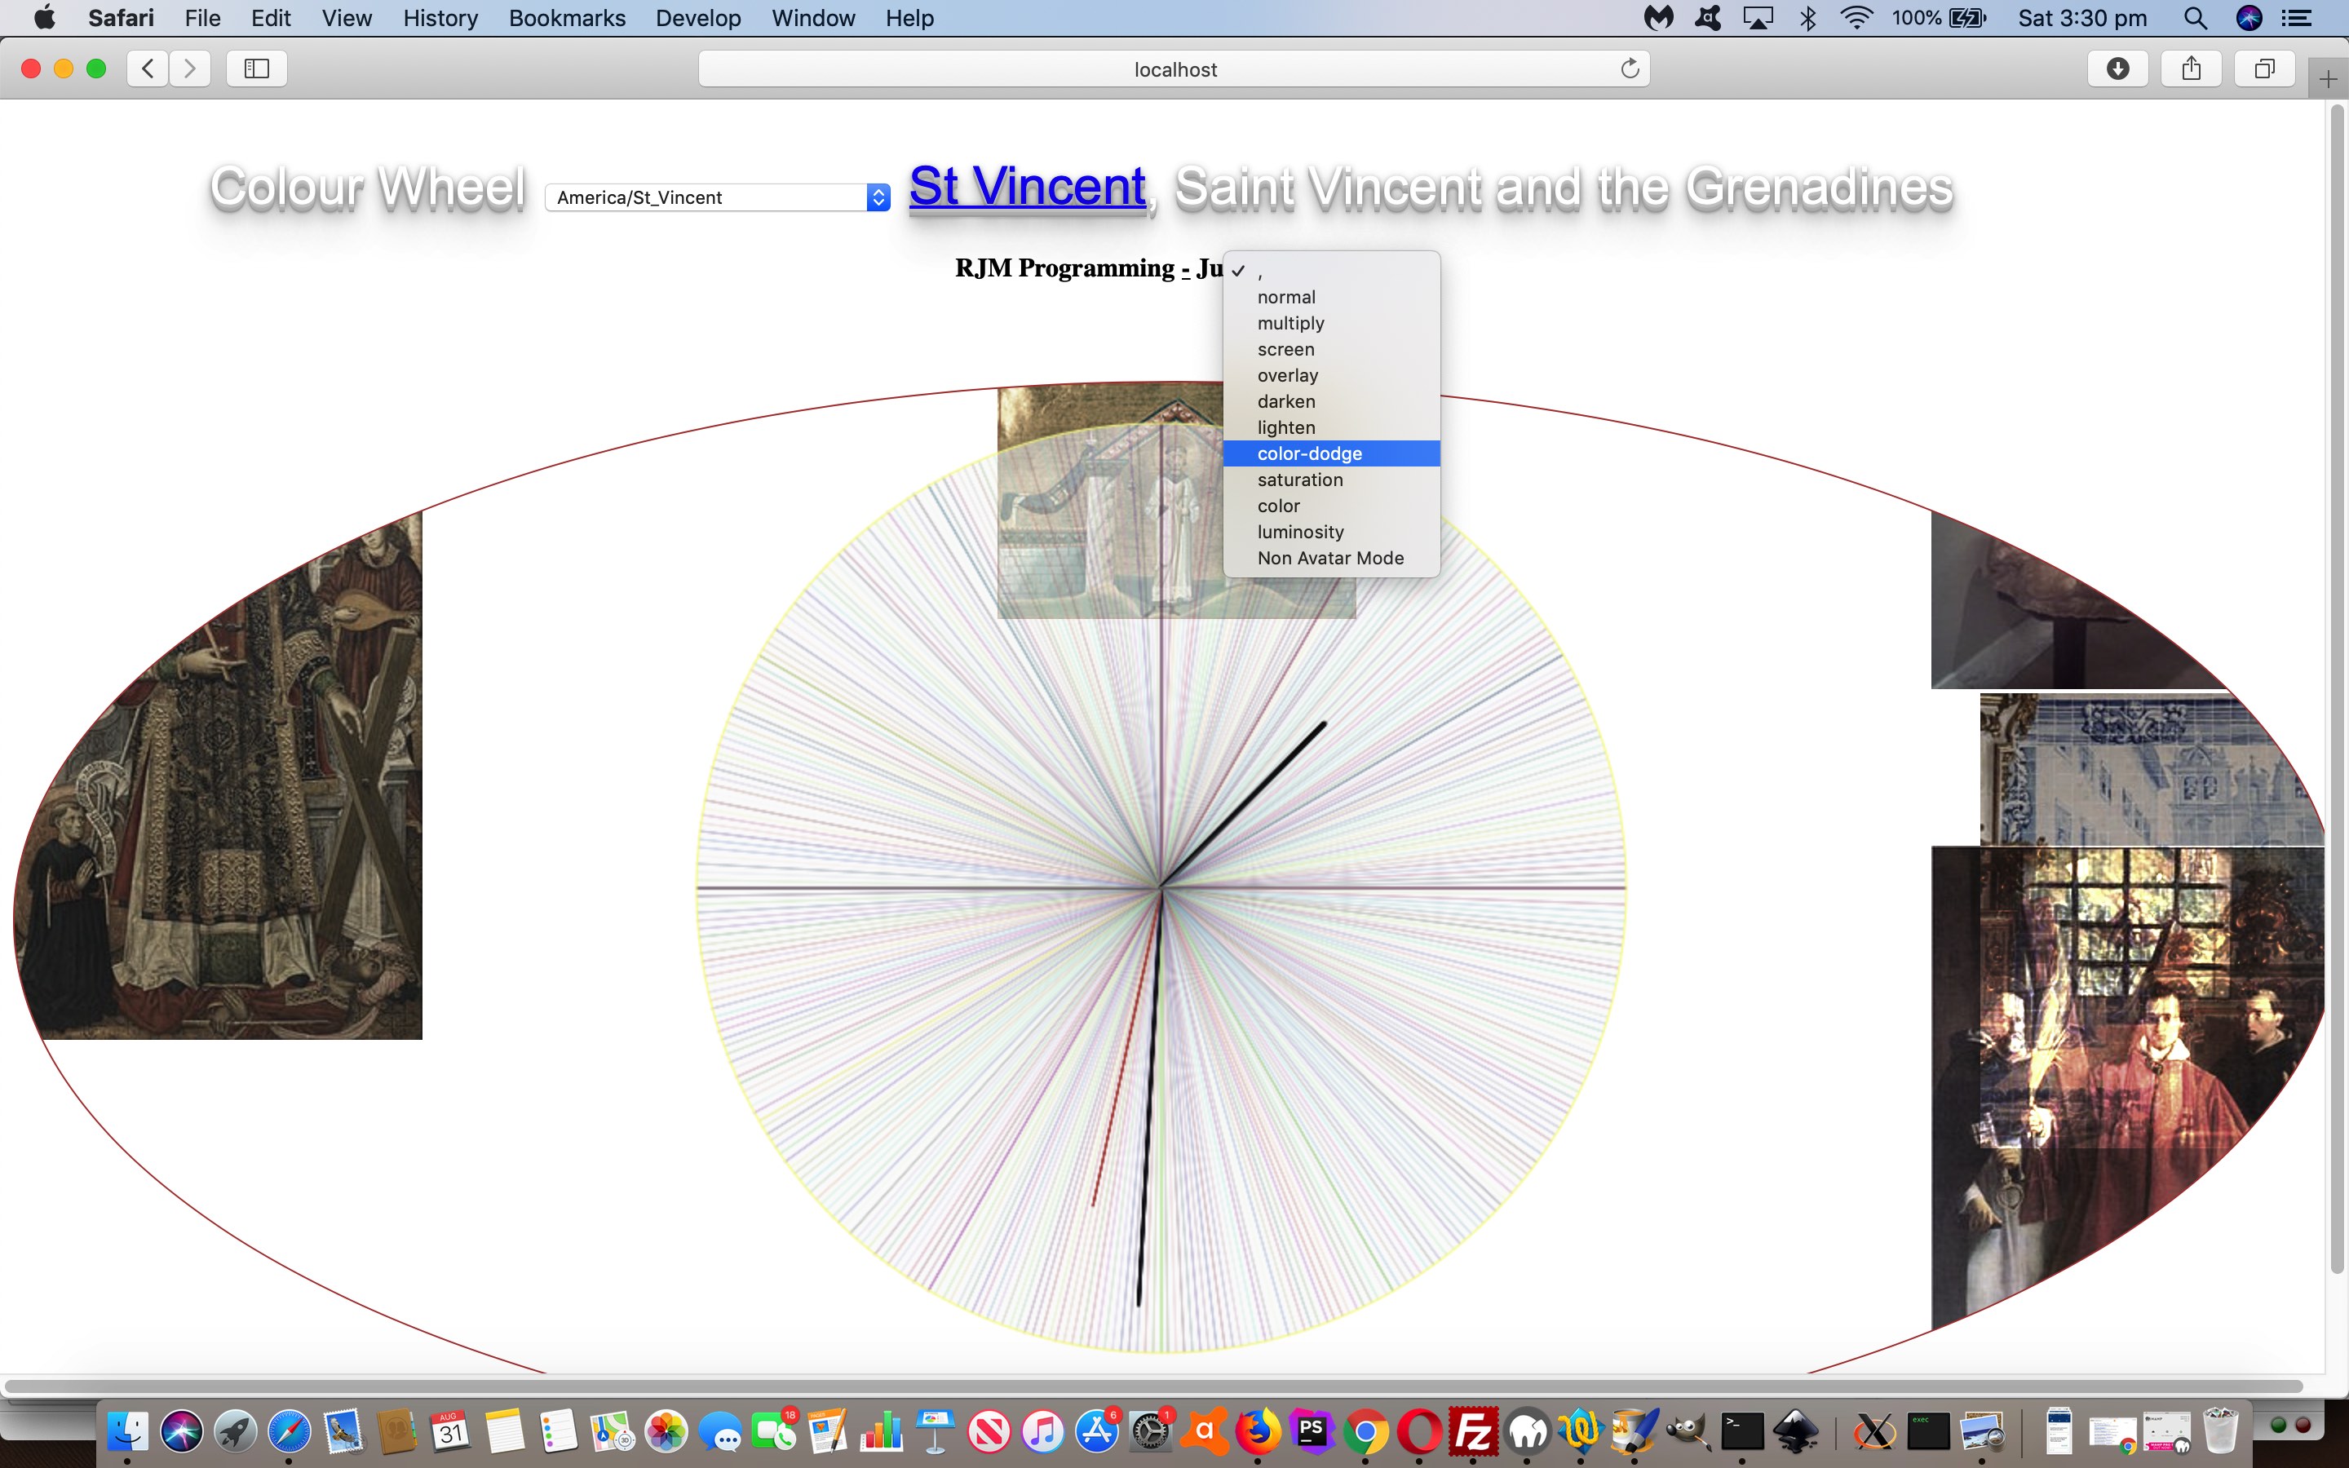
Task: Open the Apple menu
Action: (x=45, y=17)
